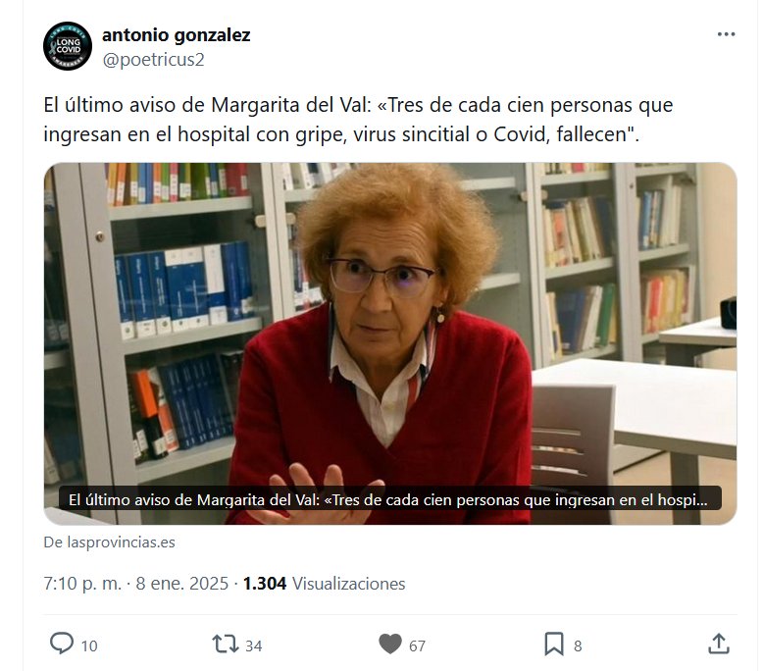Screen dimensions: 763x671
Task: Click the reply speech bubble icon
Action: (x=62, y=644)
